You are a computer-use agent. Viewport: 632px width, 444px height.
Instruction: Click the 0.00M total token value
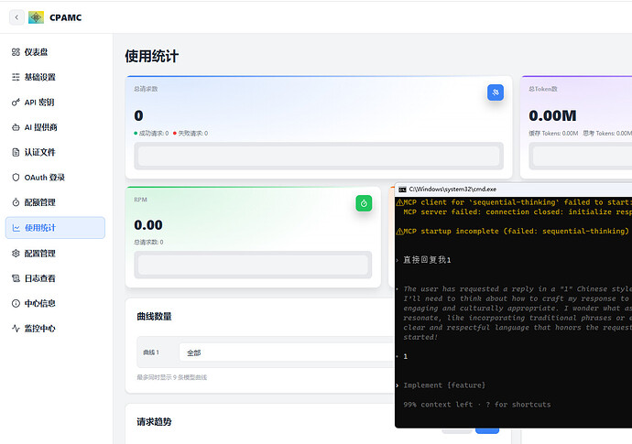[552, 115]
